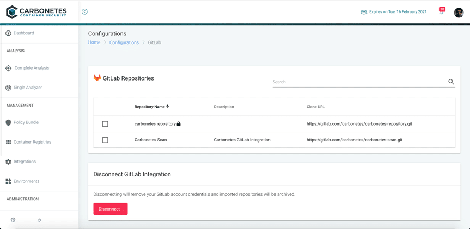Click the lock icon beside carbonetes repository
Viewport: 470px width, 229px height.
[x=179, y=123]
